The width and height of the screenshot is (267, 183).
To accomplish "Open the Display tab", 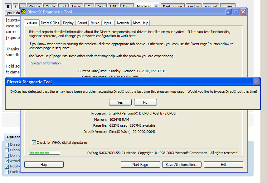I will tap(68, 23).
